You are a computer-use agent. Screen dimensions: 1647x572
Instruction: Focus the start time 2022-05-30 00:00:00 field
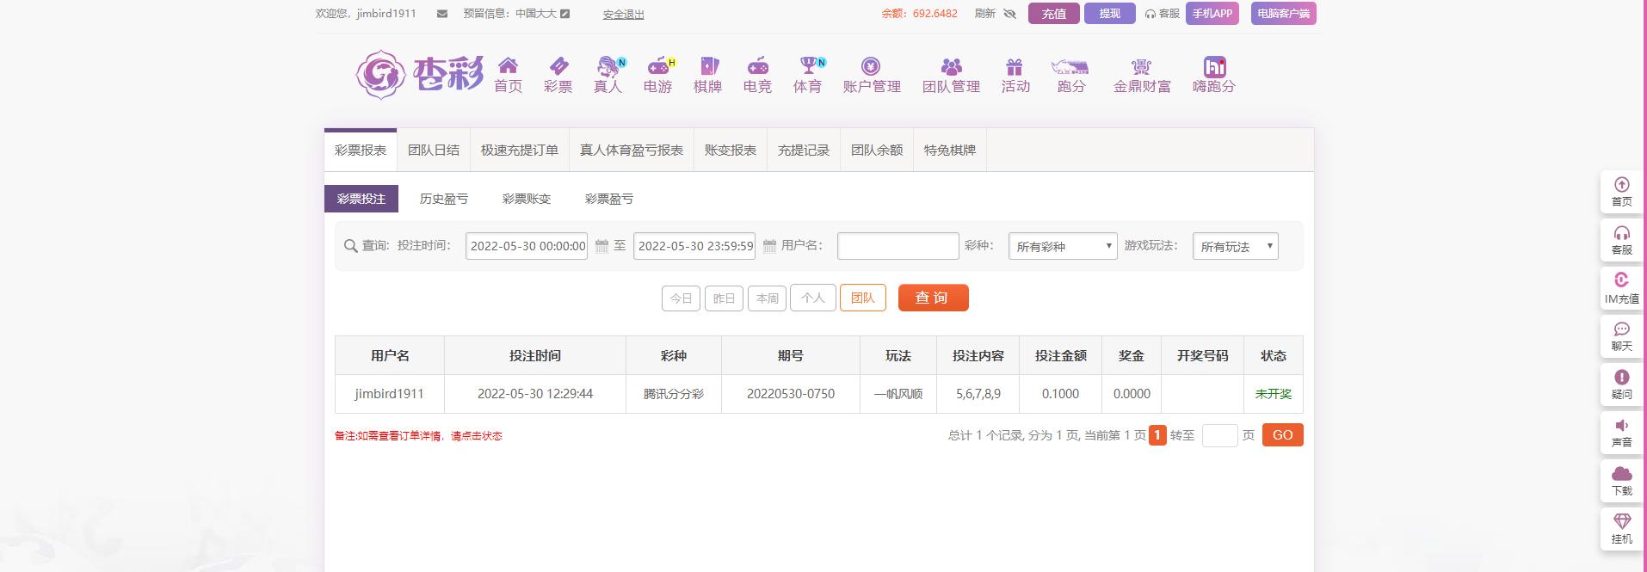pyautogui.click(x=527, y=246)
